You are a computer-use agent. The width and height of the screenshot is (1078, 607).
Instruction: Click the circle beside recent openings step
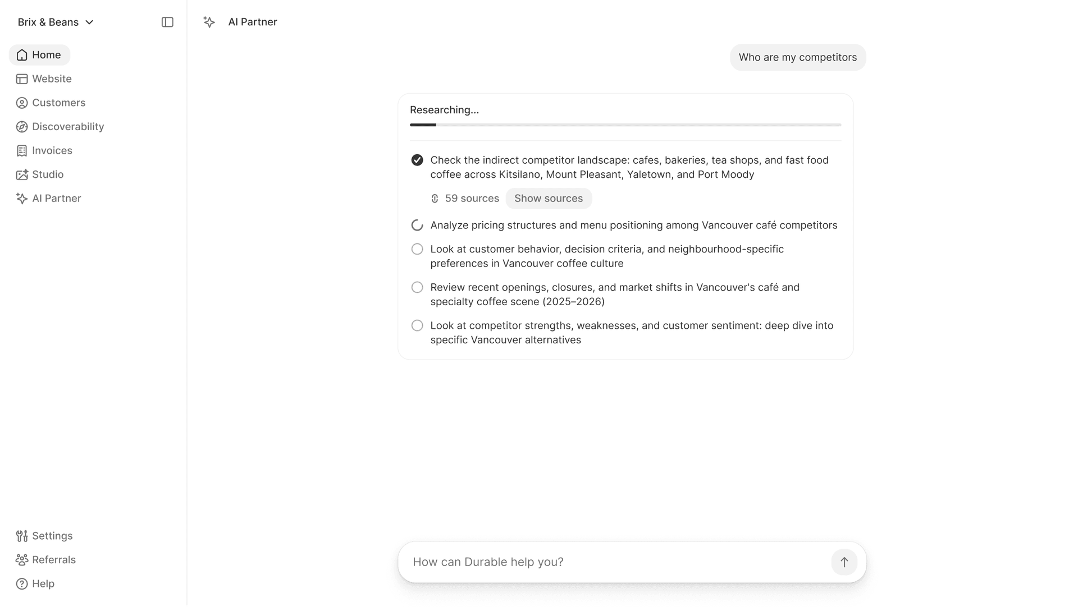417,287
